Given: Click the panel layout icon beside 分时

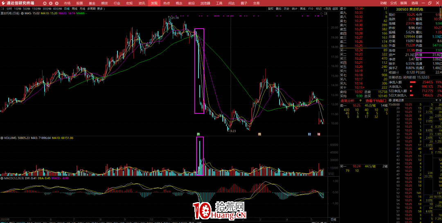Looking at the screenshot, I should coord(3,9).
